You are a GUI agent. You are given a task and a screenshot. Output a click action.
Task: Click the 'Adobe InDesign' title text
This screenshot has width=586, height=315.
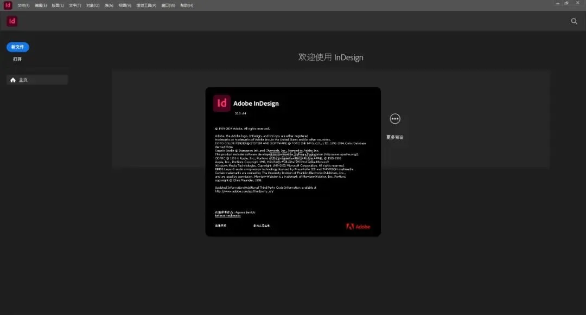point(256,104)
